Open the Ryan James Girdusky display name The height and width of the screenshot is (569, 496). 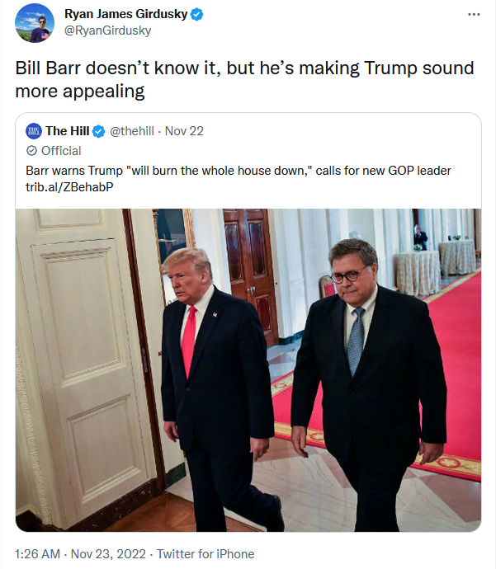coord(125,14)
